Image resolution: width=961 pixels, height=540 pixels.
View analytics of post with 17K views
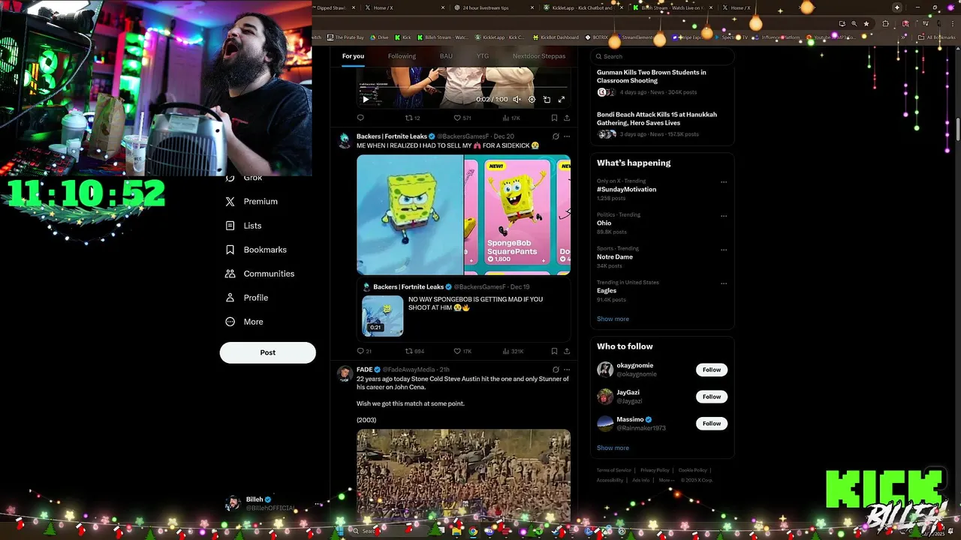[511, 118]
